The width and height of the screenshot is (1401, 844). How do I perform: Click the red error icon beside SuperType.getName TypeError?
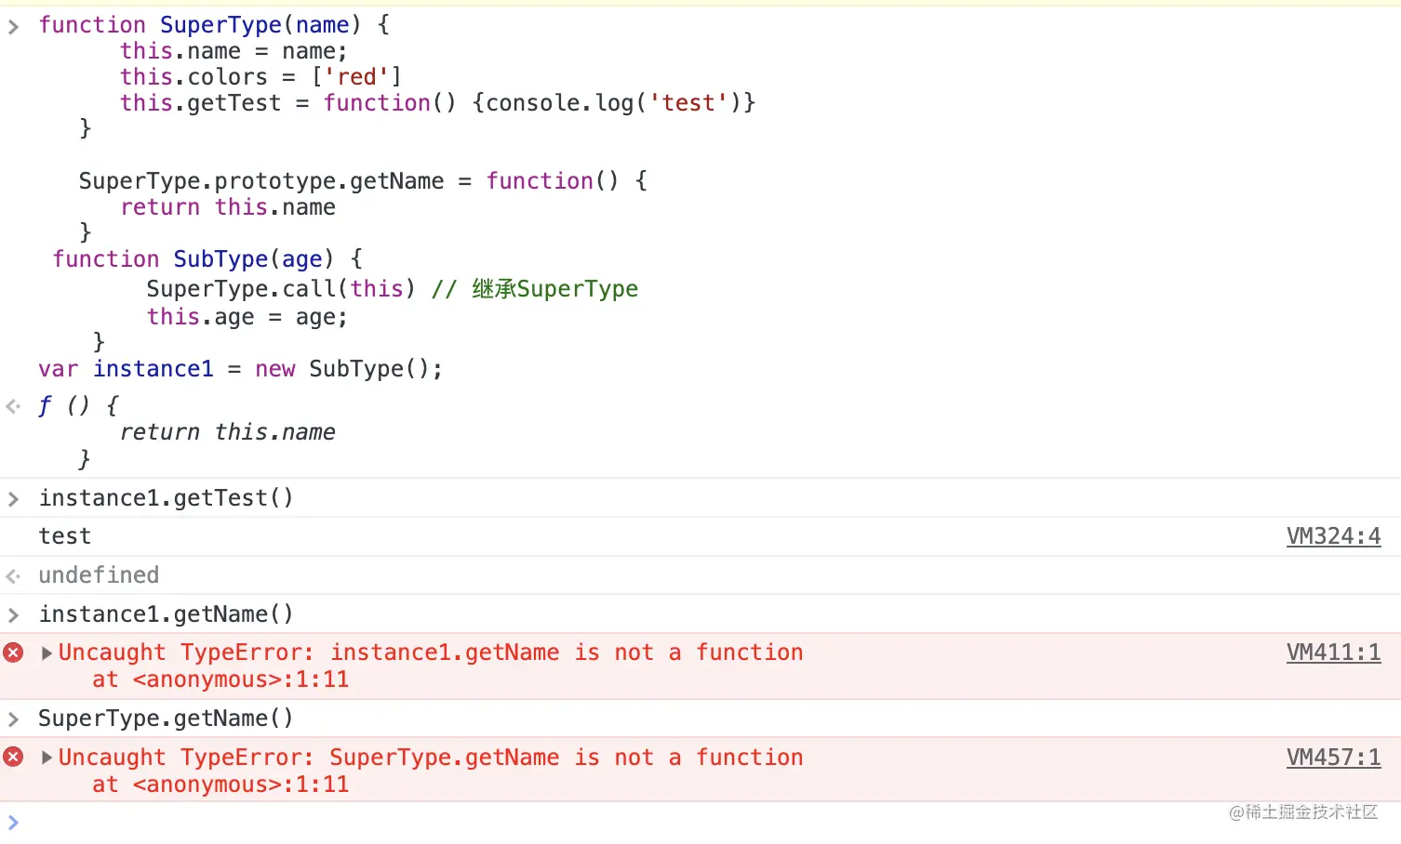pos(13,757)
